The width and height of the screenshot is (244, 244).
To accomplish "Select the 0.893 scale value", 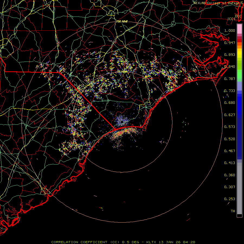I will pyautogui.click(x=230, y=54).
